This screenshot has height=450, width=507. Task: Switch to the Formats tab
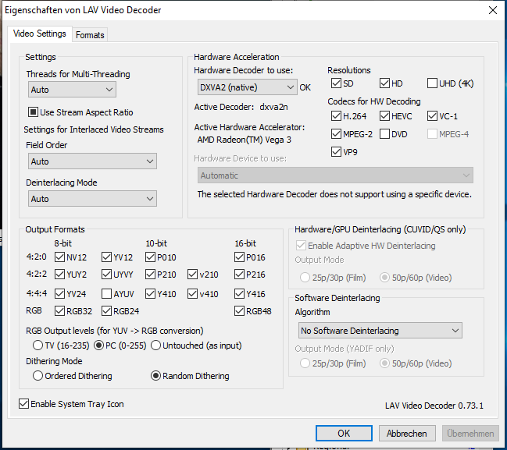click(x=90, y=35)
